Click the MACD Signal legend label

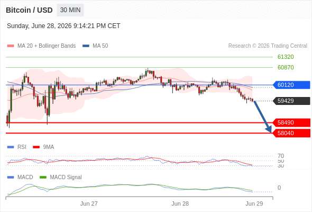coord(66,178)
